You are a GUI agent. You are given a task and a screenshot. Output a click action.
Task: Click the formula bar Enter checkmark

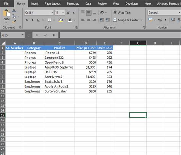pyautogui.click(x=45, y=35)
